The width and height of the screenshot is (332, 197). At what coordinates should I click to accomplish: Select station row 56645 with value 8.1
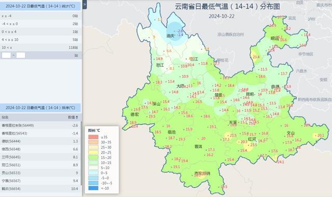[40, 157]
